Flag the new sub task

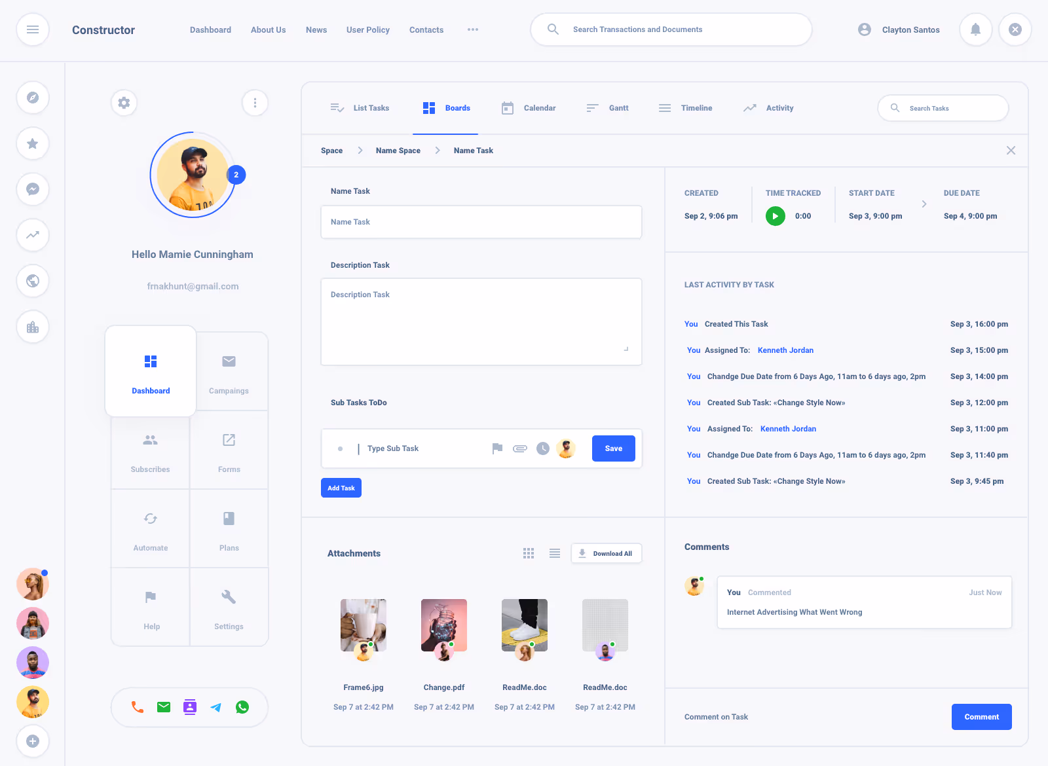click(x=496, y=448)
